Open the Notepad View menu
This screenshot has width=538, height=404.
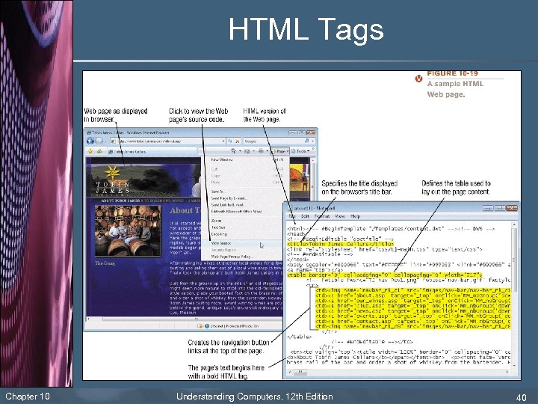[340, 216]
